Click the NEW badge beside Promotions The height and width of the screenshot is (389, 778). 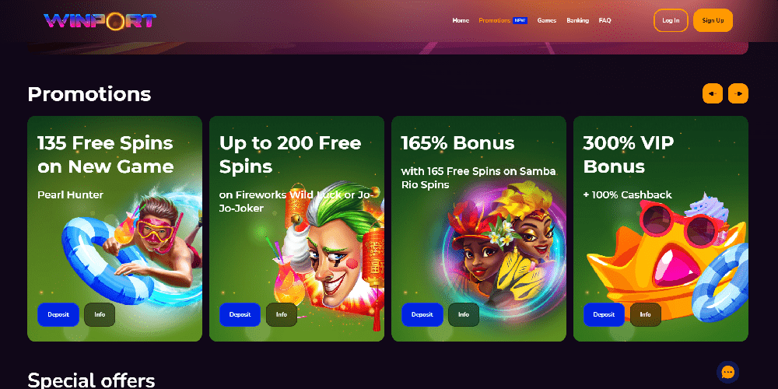(x=520, y=20)
